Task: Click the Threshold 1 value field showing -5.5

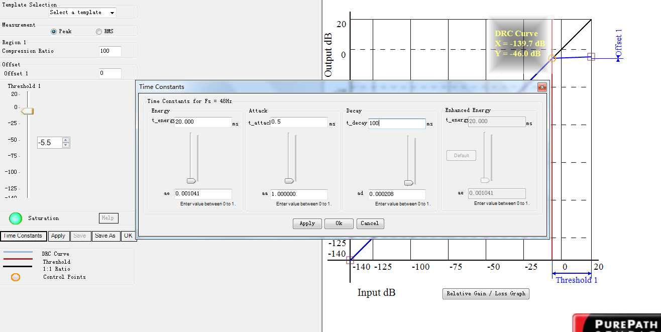Action: (x=50, y=143)
